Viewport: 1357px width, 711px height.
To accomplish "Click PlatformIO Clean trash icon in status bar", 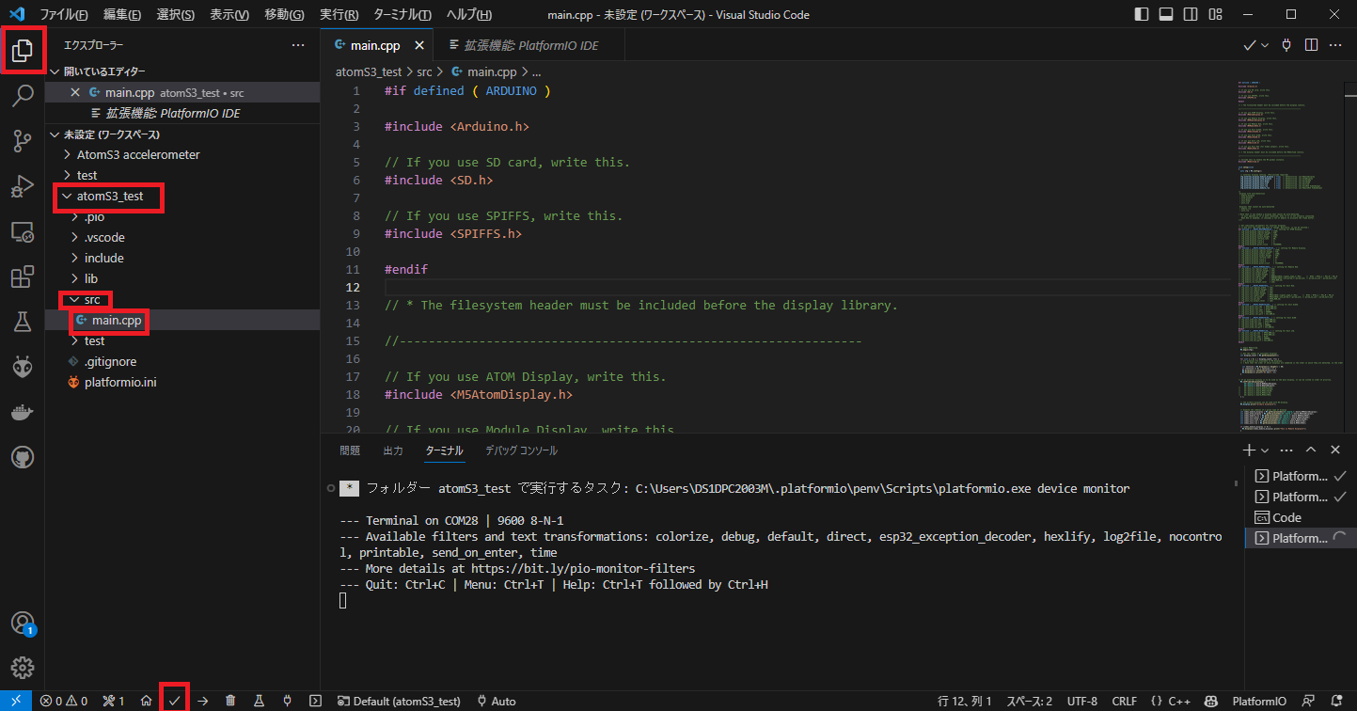I will pyautogui.click(x=230, y=701).
